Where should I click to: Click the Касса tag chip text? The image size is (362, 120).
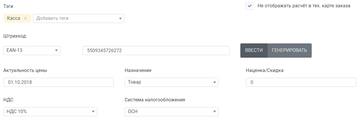13,18
